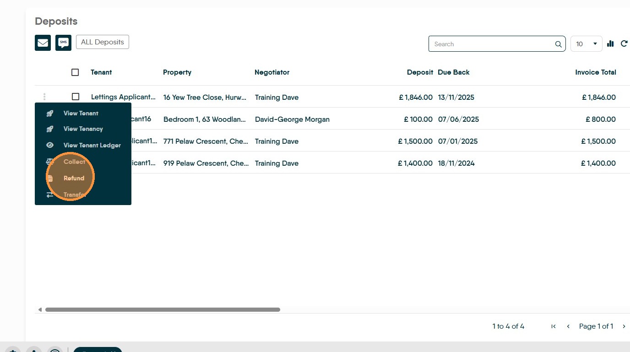This screenshot has height=352, width=630.
Task: Click 'Training Dave' in the 16 Yew Tree row
Action: click(277, 97)
